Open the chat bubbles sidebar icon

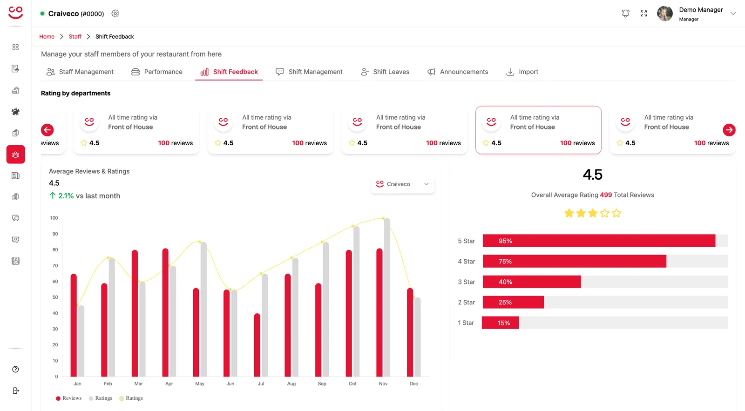tap(15, 218)
